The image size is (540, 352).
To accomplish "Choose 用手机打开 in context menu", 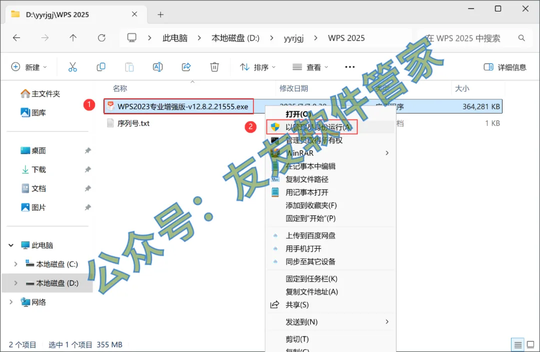I will [x=330, y=248].
